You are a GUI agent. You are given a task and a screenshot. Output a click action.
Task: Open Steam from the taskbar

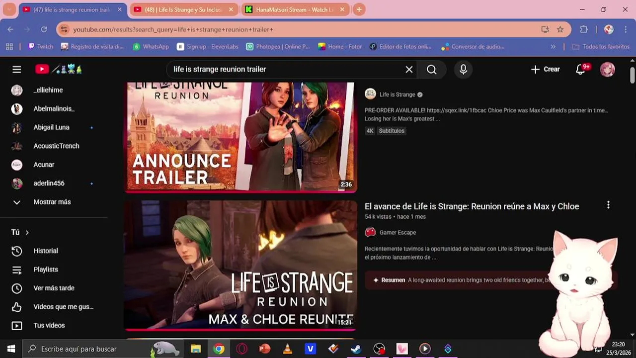coord(356,349)
